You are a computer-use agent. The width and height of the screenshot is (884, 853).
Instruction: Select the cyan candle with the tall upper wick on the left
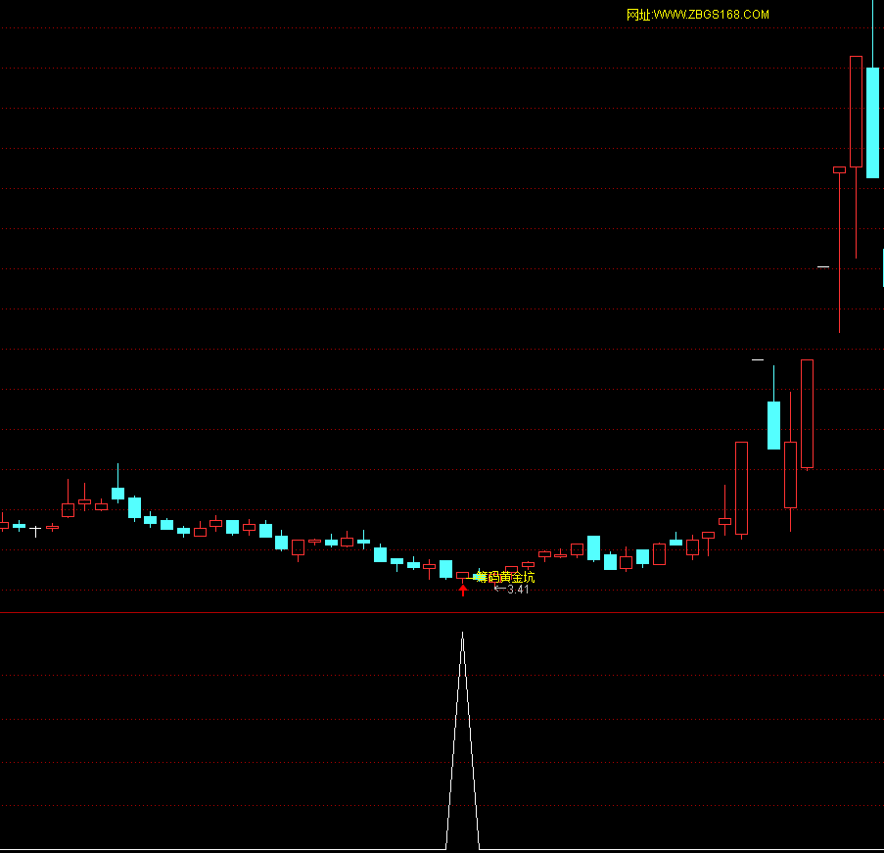coord(117,493)
